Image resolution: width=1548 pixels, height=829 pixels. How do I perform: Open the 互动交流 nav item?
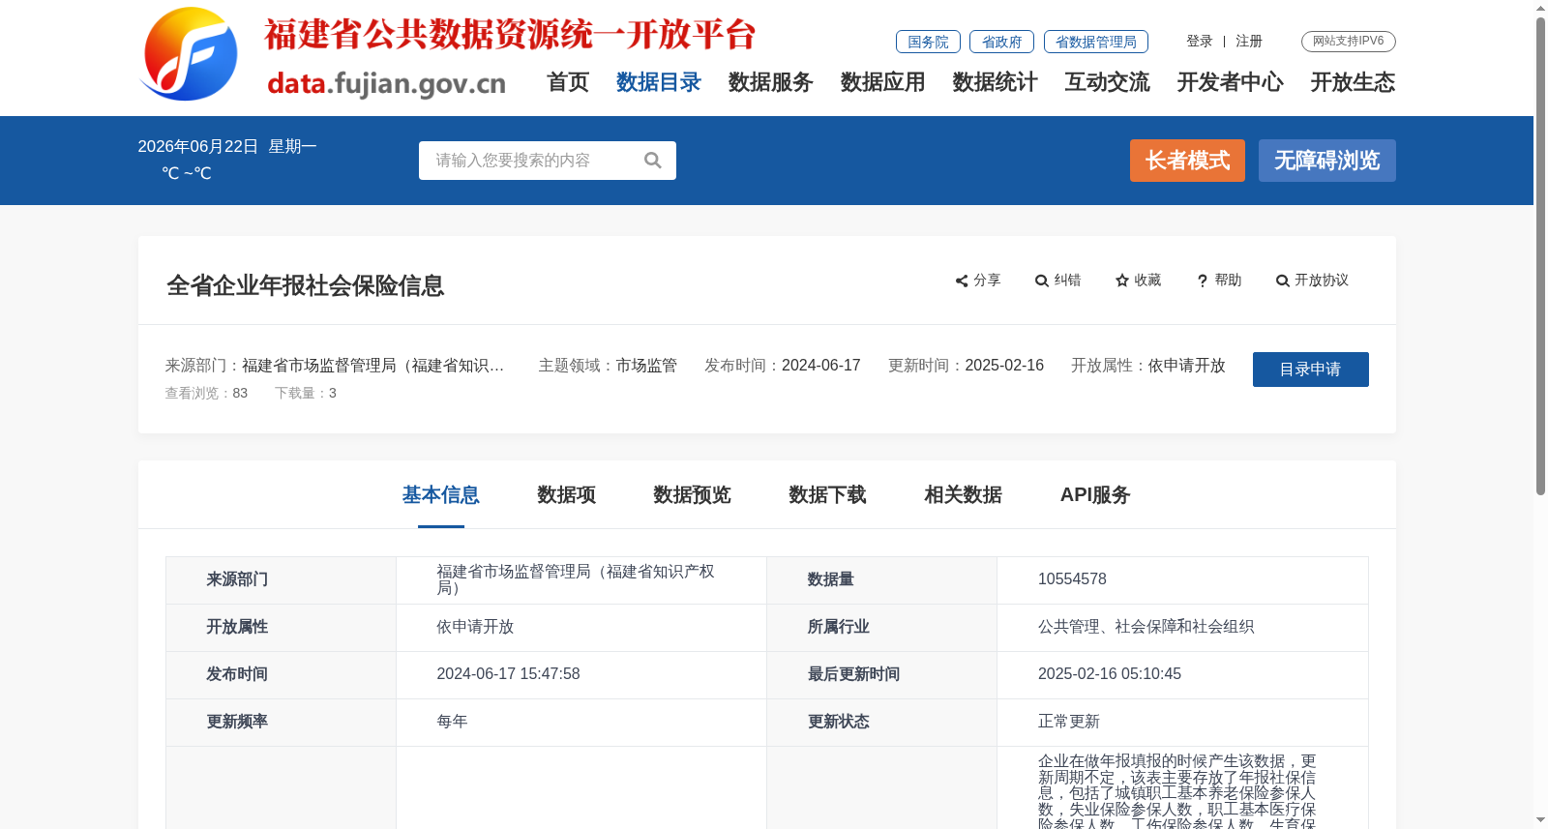(x=1108, y=82)
